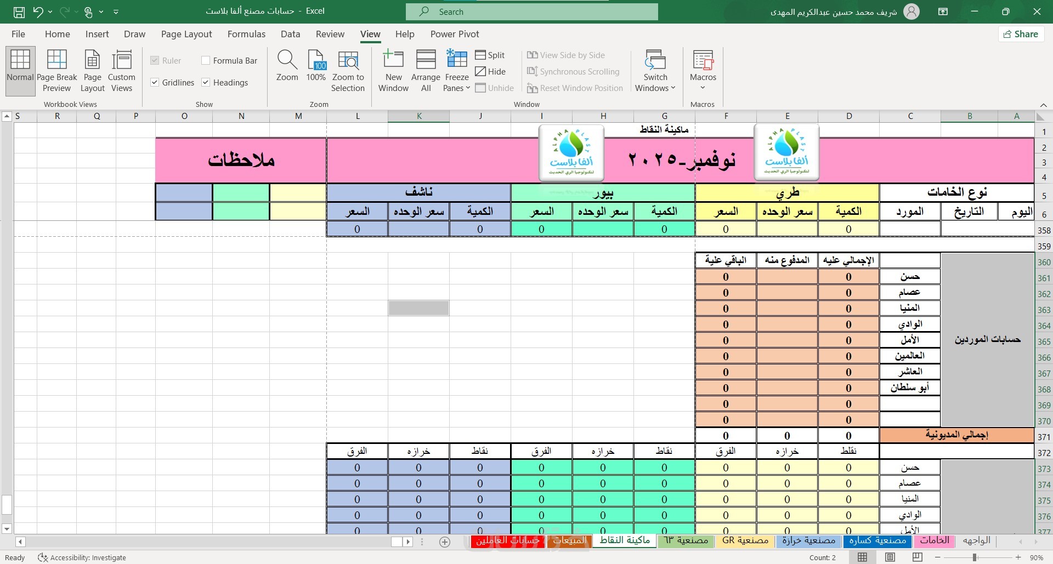Click Accessibility: Investigate in status bar

click(82, 557)
